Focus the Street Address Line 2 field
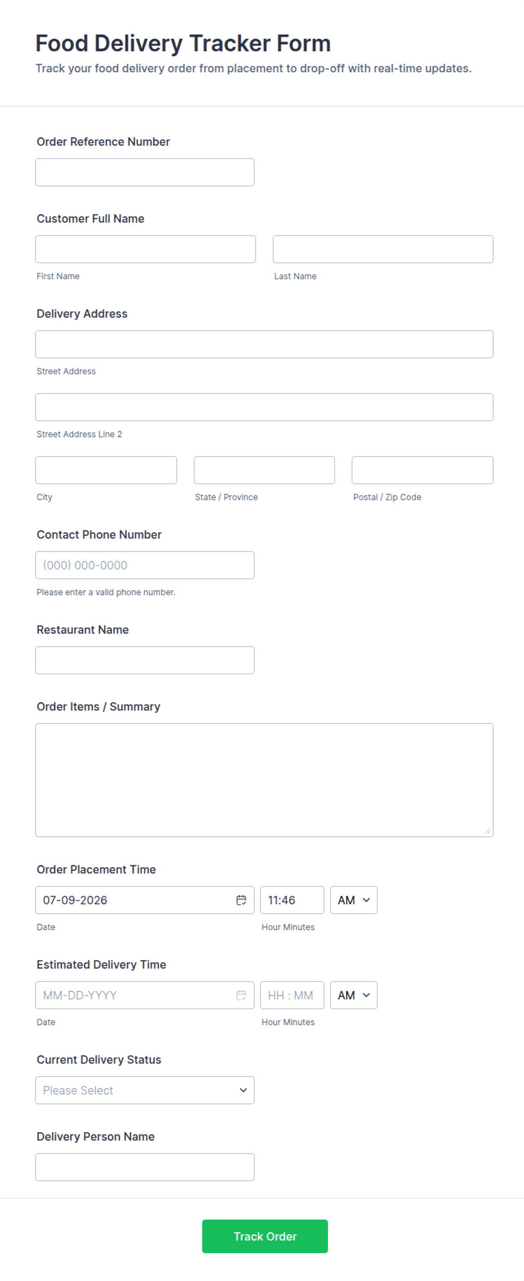This screenshot has width=524, height=1281. click(264, 407)
